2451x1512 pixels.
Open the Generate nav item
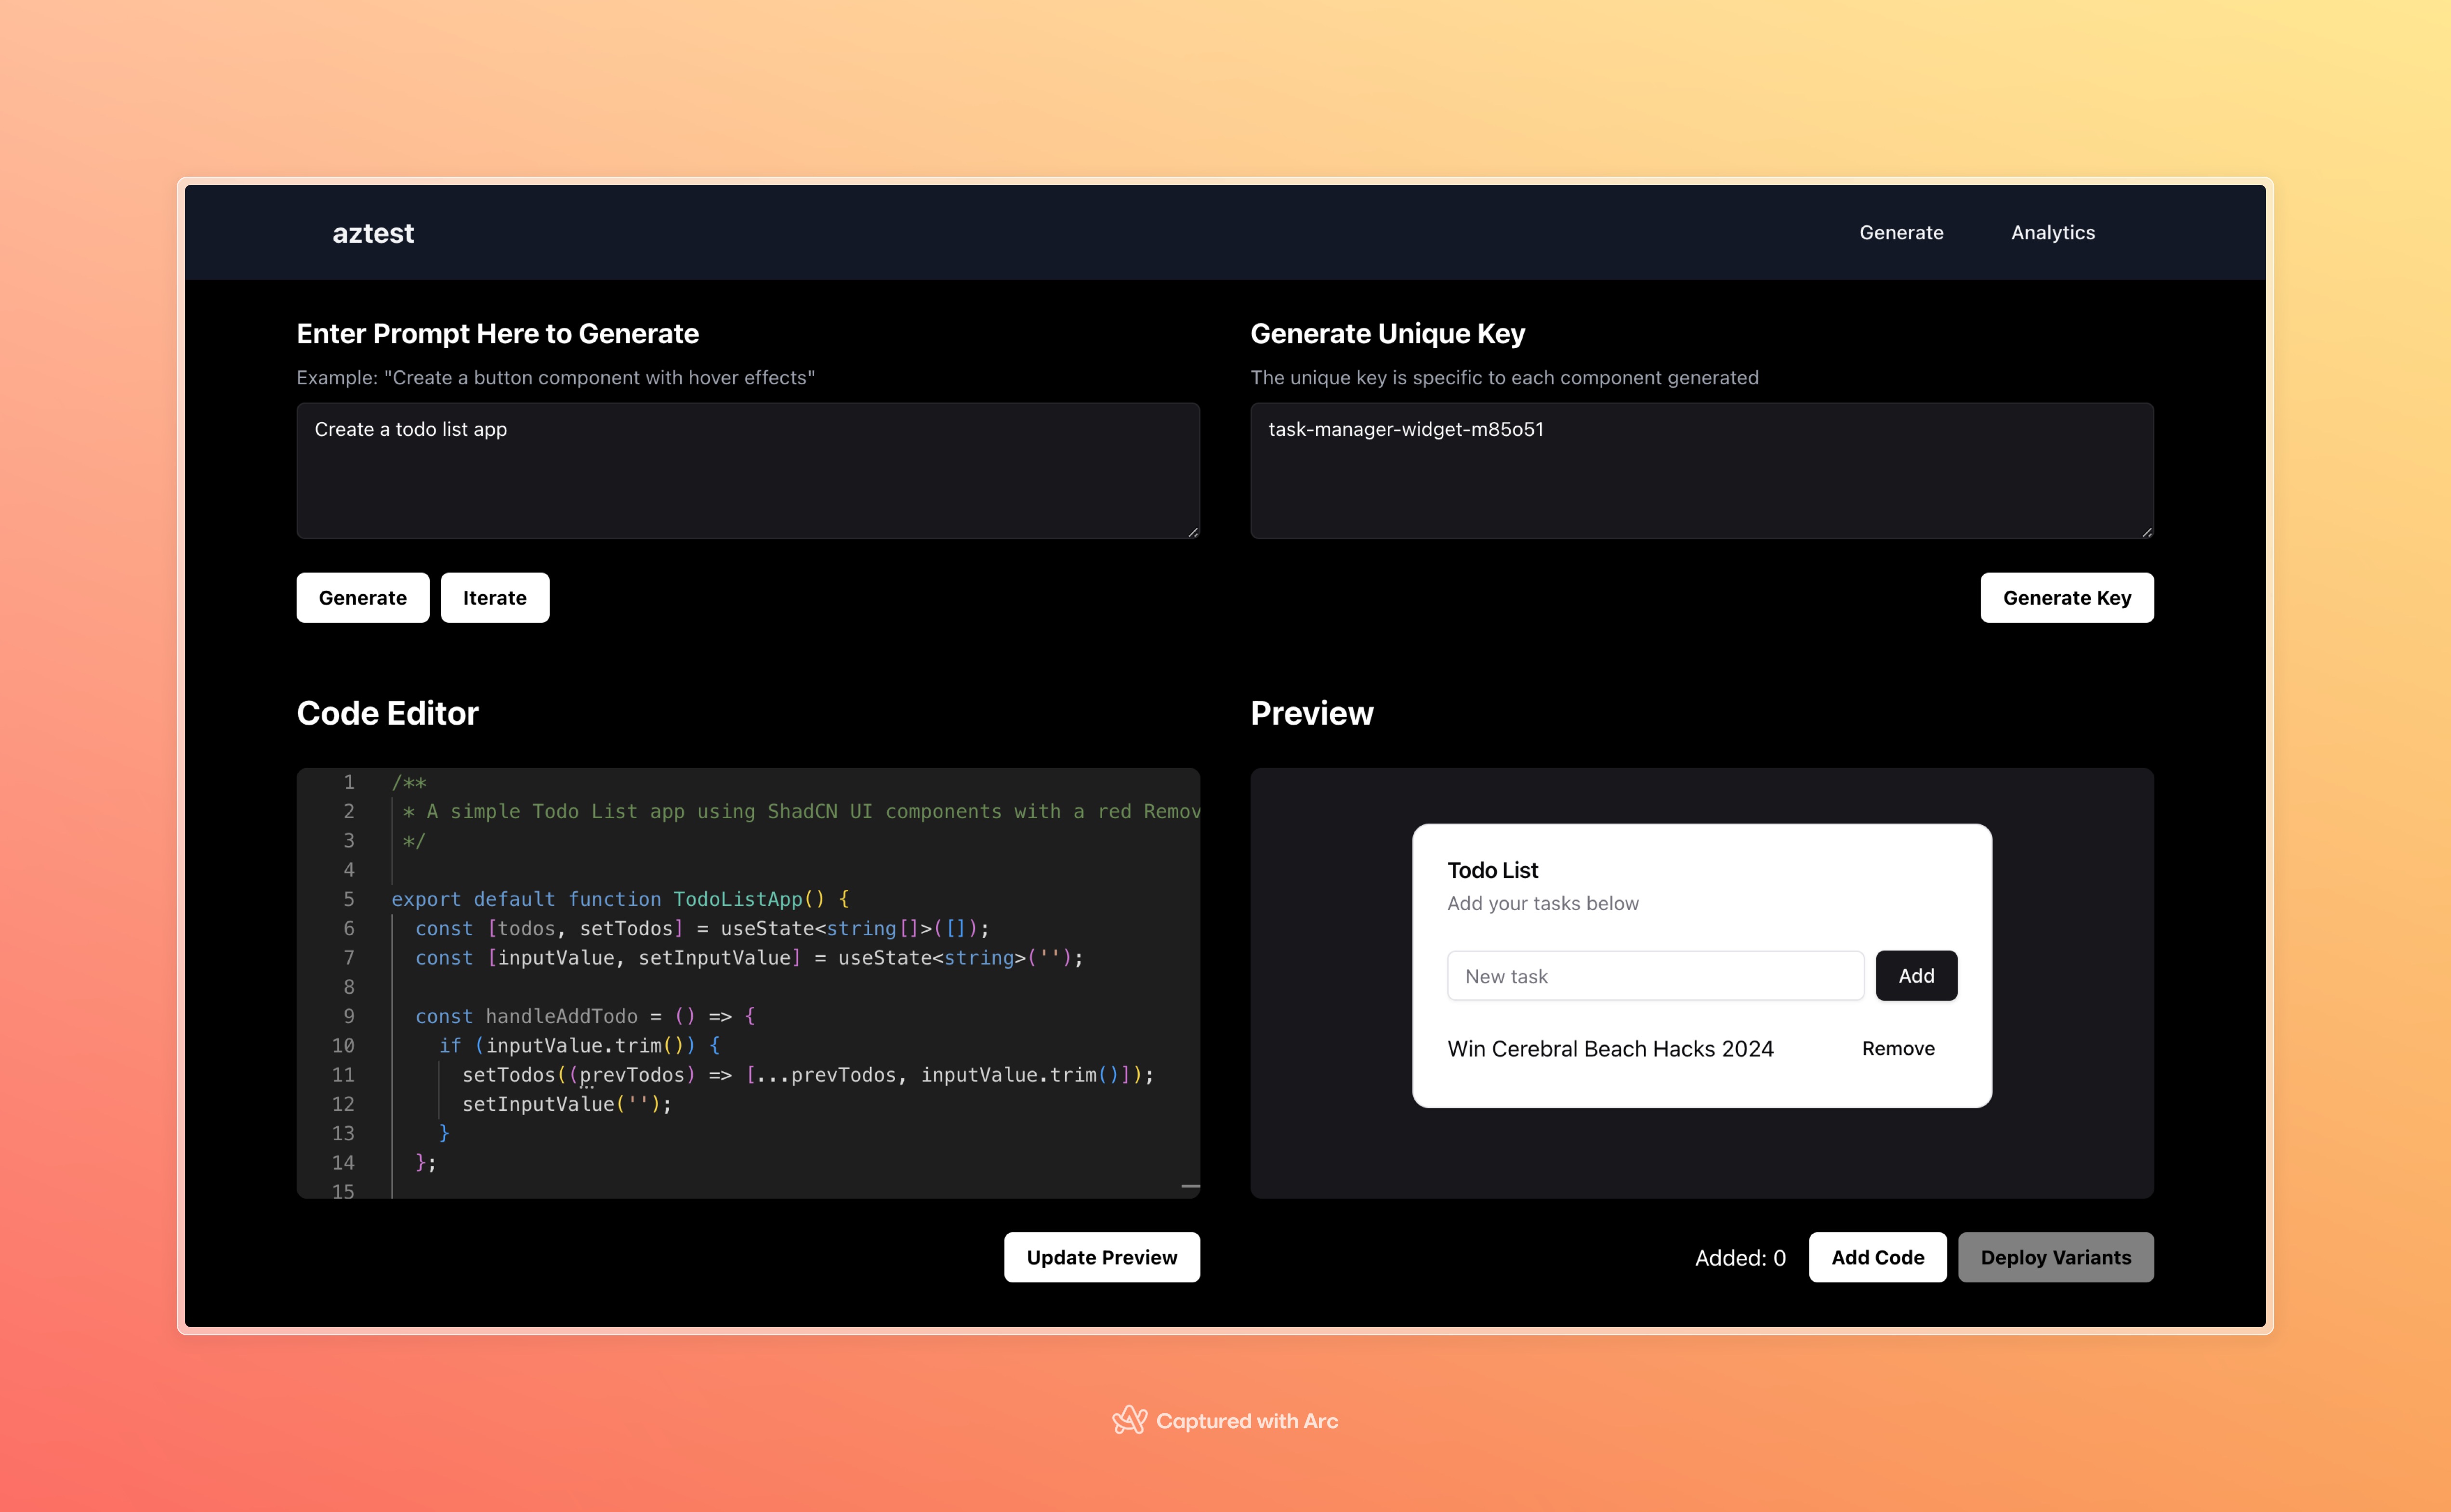click(1901, 232)
